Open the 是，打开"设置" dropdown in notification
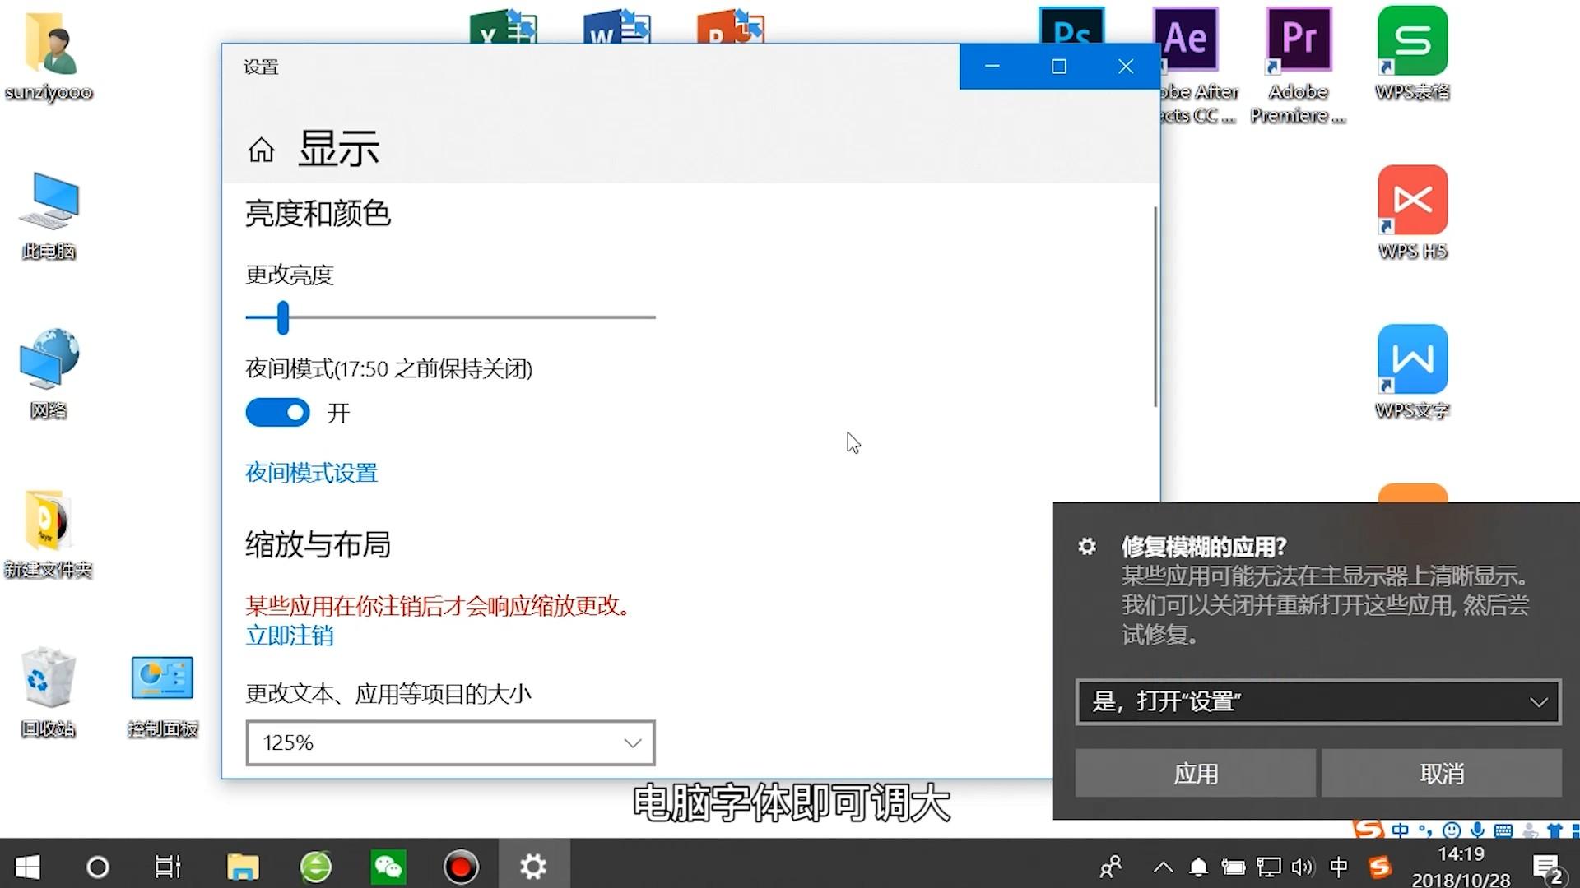Screen dimensions: 1580x888 pyautogui.click(x=1318, y=701)
